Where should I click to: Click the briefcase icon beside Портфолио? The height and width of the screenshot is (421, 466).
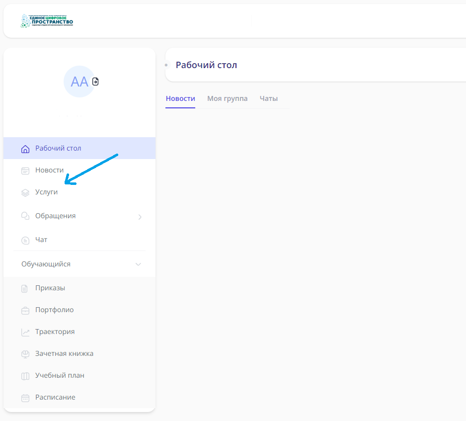tap(25, 310)
